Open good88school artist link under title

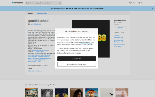click(36, 24)
